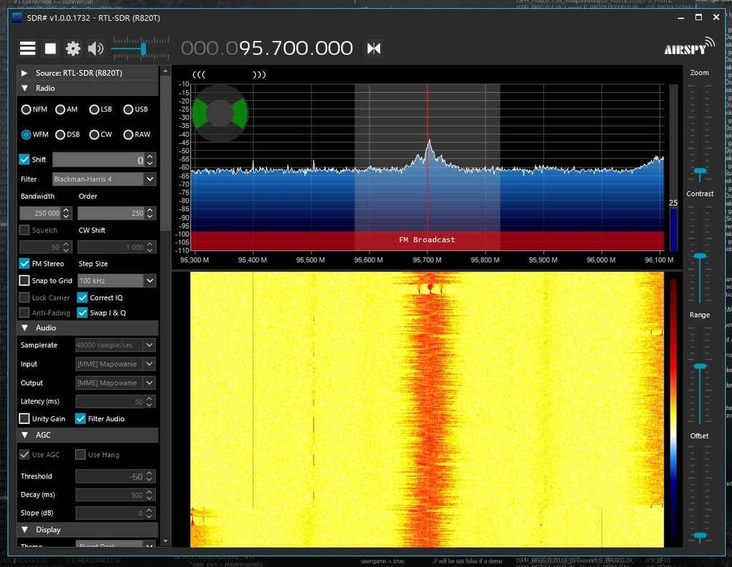Click the 96,000 M frequency axis label
Viewport: 732px width, 567px height.
click(x=600, y=260)
